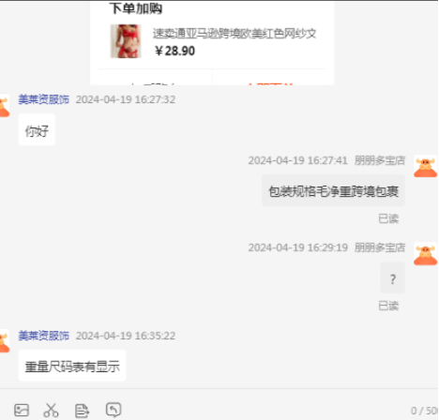Open the 美莱资服饰 name at 16:35:22
The image size is (439, 420).
(x=43, y=336)
